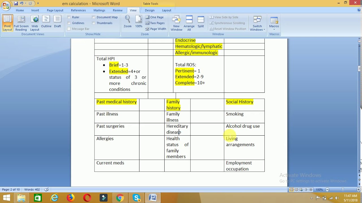The image size is (362, 203).
Task: Click Arrange All windows
Action: (x=189, y=23)
